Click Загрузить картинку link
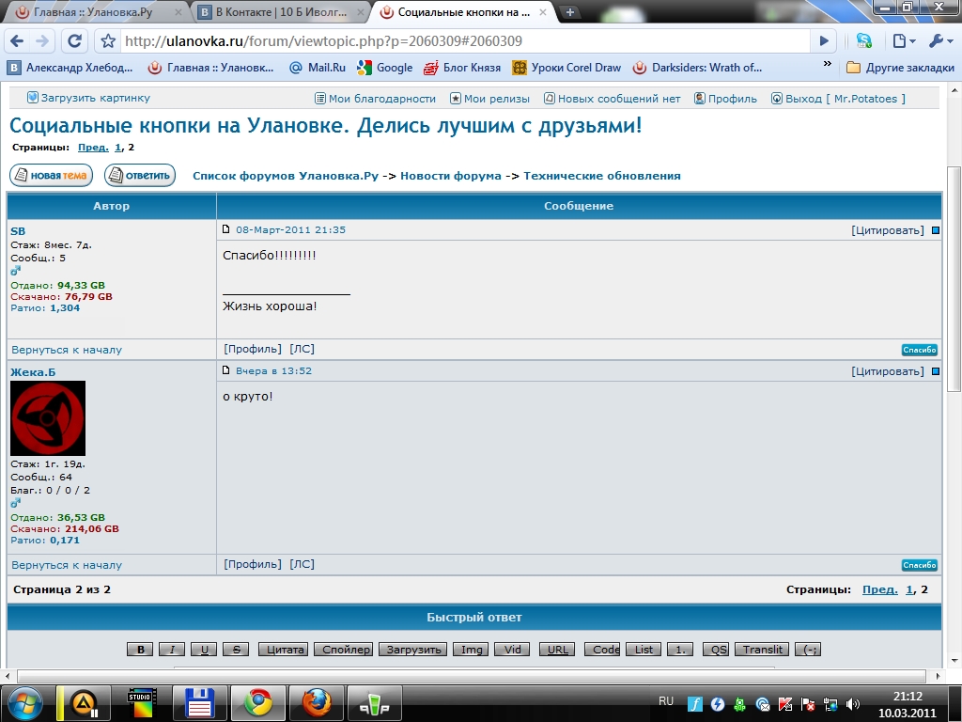 click(x=89, y=98)
